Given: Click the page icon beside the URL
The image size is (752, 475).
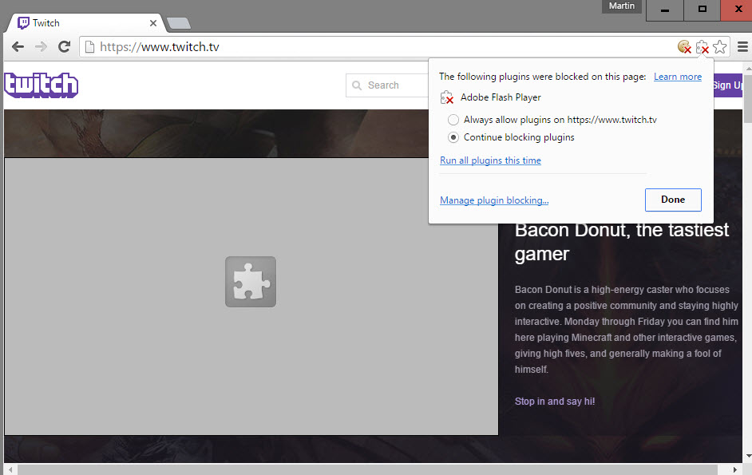Looking at the screenshot, I should pos(89,46).
